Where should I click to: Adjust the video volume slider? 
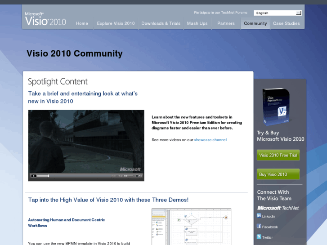pyautogui.click(x=130, y=176)
